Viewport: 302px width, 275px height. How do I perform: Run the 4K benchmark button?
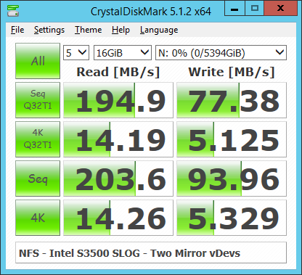[x=38, y=218]
